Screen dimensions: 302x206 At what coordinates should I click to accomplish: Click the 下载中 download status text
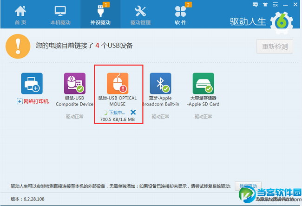coord(117,113)
